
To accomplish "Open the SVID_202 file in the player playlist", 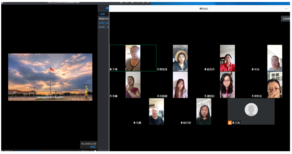I will (x=104, y=23).
